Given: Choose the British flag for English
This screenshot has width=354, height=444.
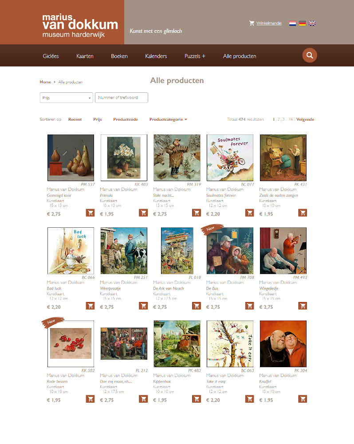Looking at the screenshot, I should click(x=312, y=23).
